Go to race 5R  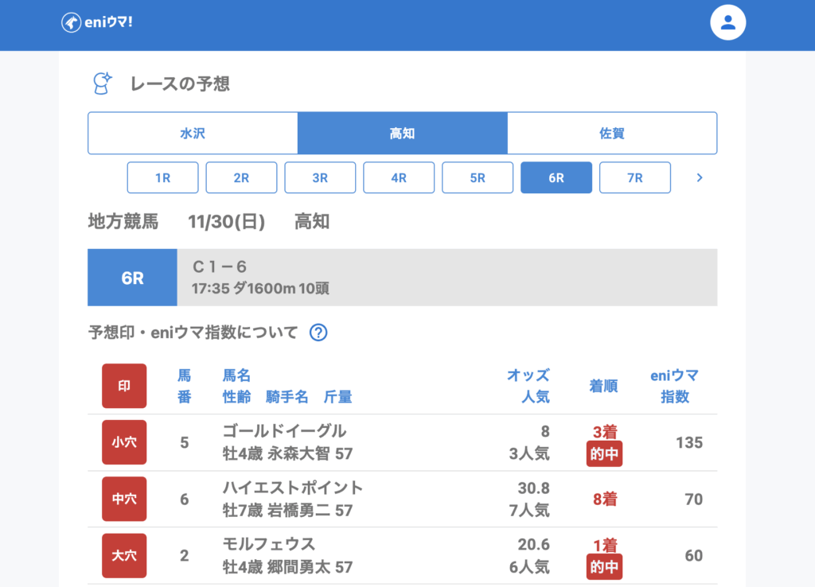click(x=478, y=177)
